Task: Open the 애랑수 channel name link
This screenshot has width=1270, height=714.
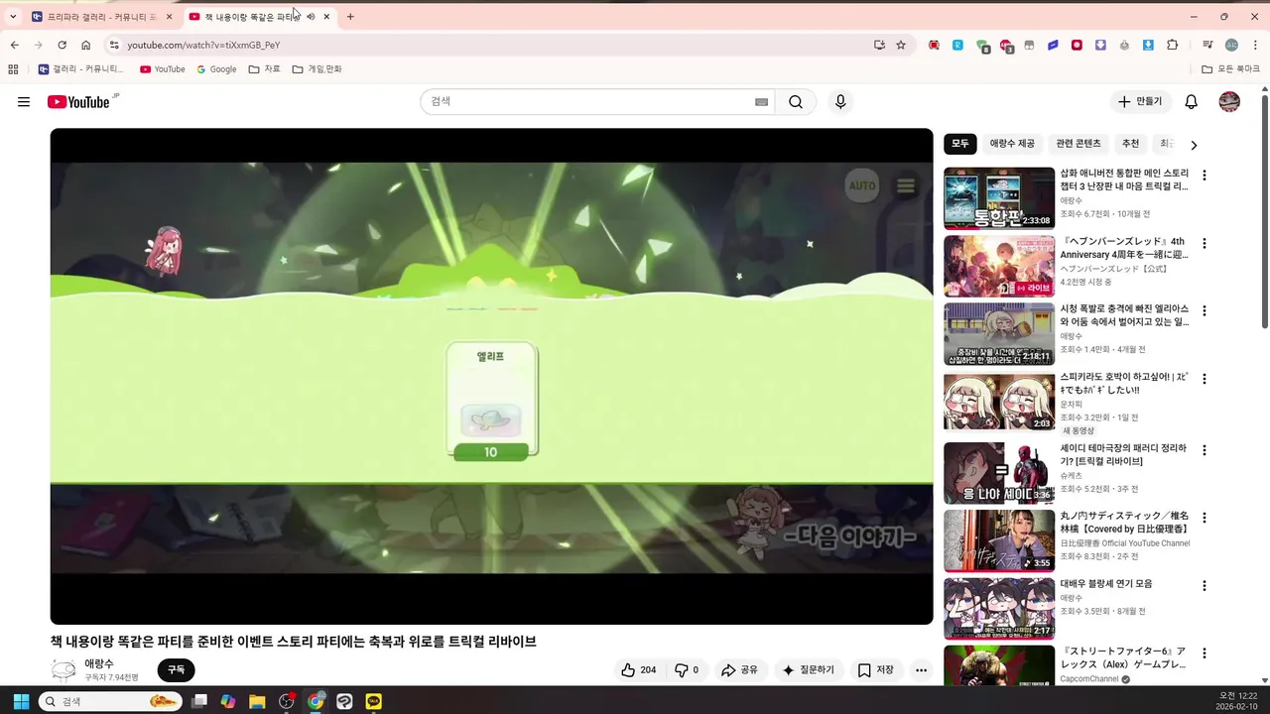Action: (x=99, y=663)
